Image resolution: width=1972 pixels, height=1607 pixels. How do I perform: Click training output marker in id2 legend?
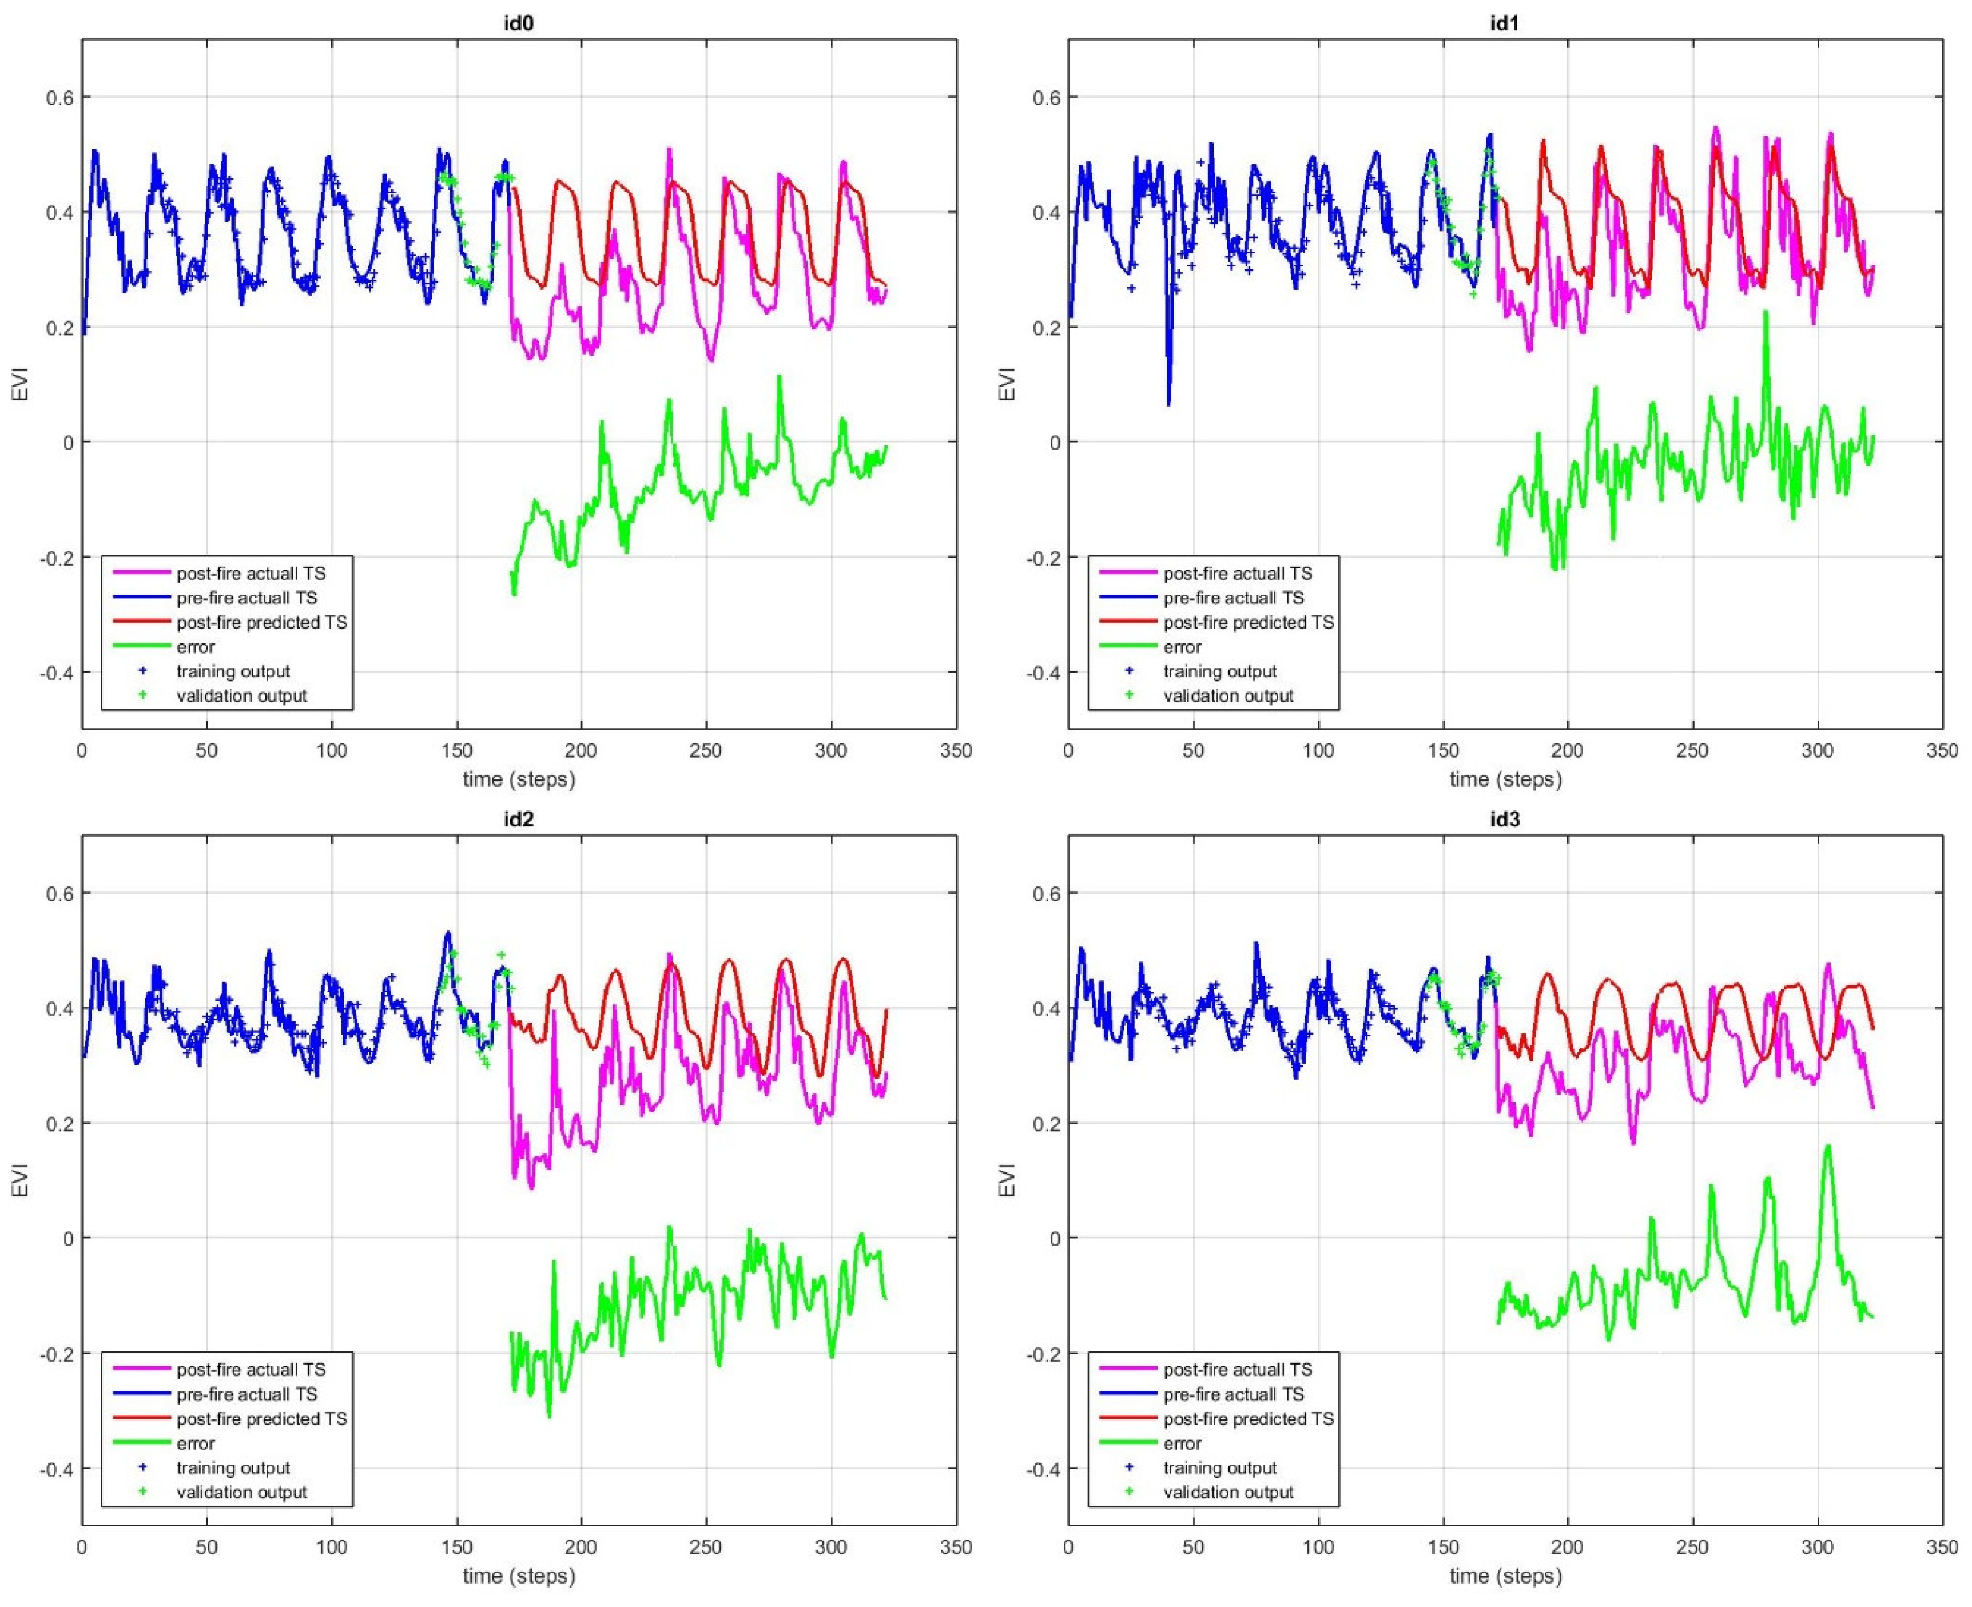[x=142, y=1467]
